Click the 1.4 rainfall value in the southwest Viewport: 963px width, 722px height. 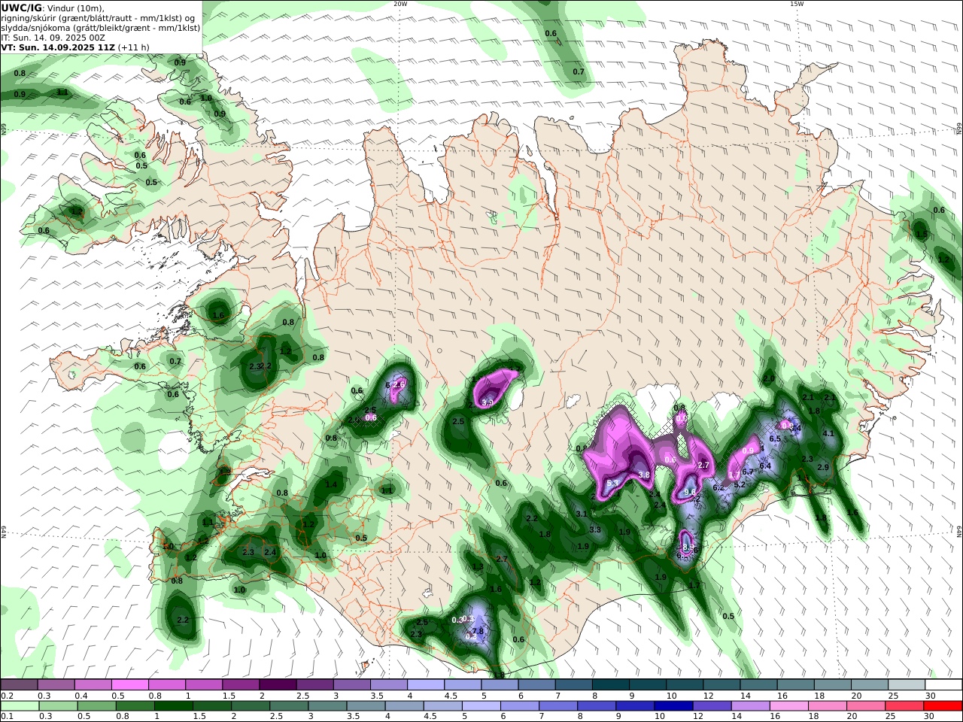point(331,484)
